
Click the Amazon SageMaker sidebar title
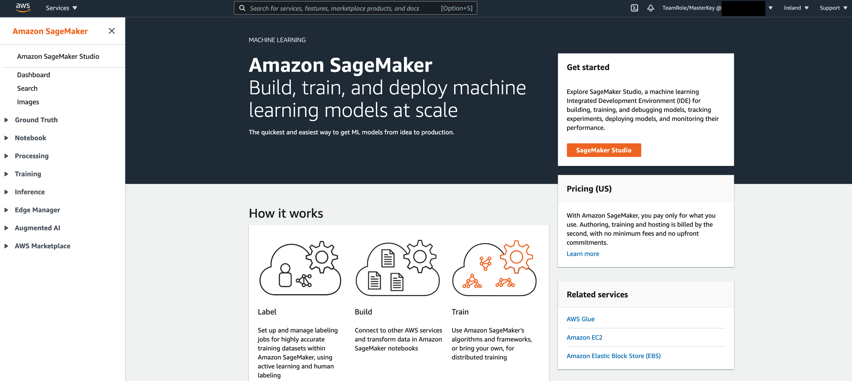click(50, 31)
